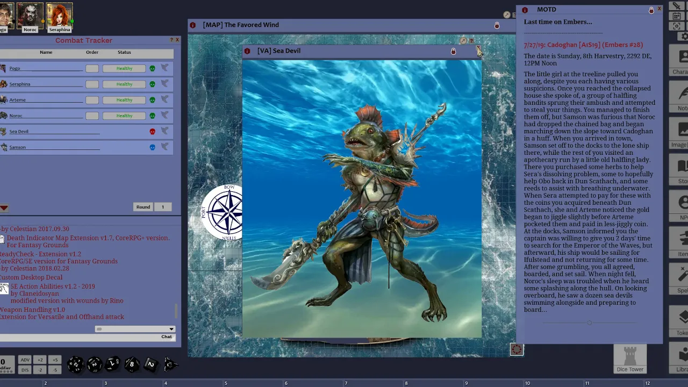Toggle Sea Devil's faction bird icon

pos(164,131)
